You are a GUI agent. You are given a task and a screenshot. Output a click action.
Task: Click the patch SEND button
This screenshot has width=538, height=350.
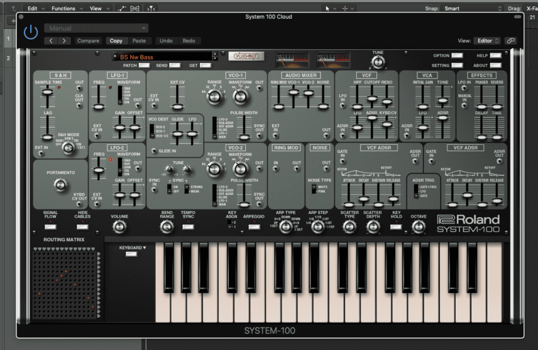click(175, 65)
